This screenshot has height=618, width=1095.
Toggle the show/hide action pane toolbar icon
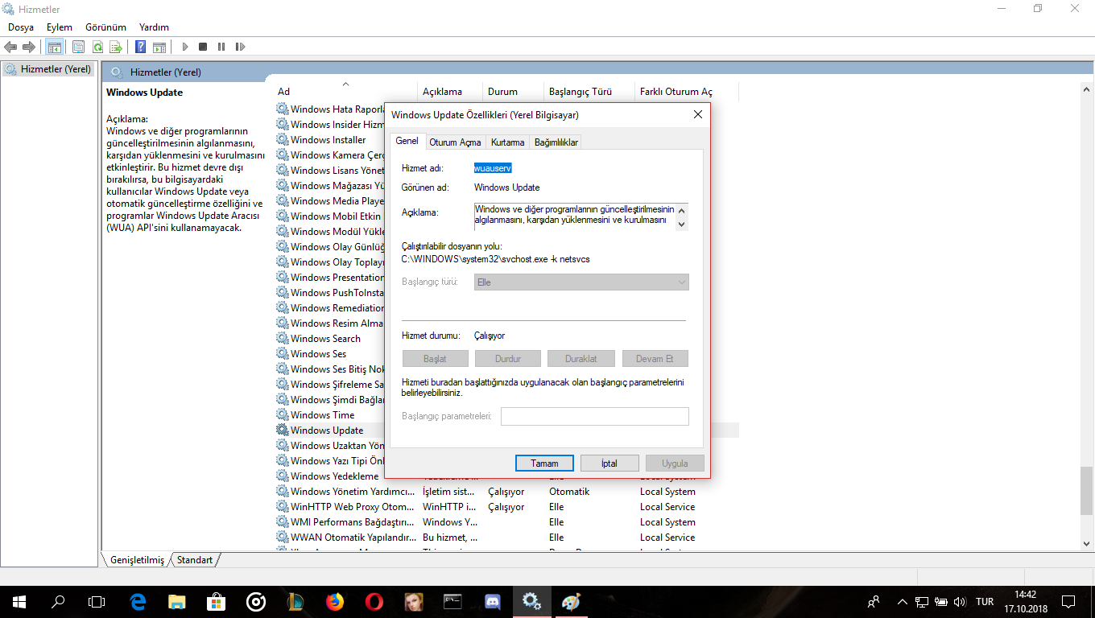pyautogui.click(x=159, y=47)
